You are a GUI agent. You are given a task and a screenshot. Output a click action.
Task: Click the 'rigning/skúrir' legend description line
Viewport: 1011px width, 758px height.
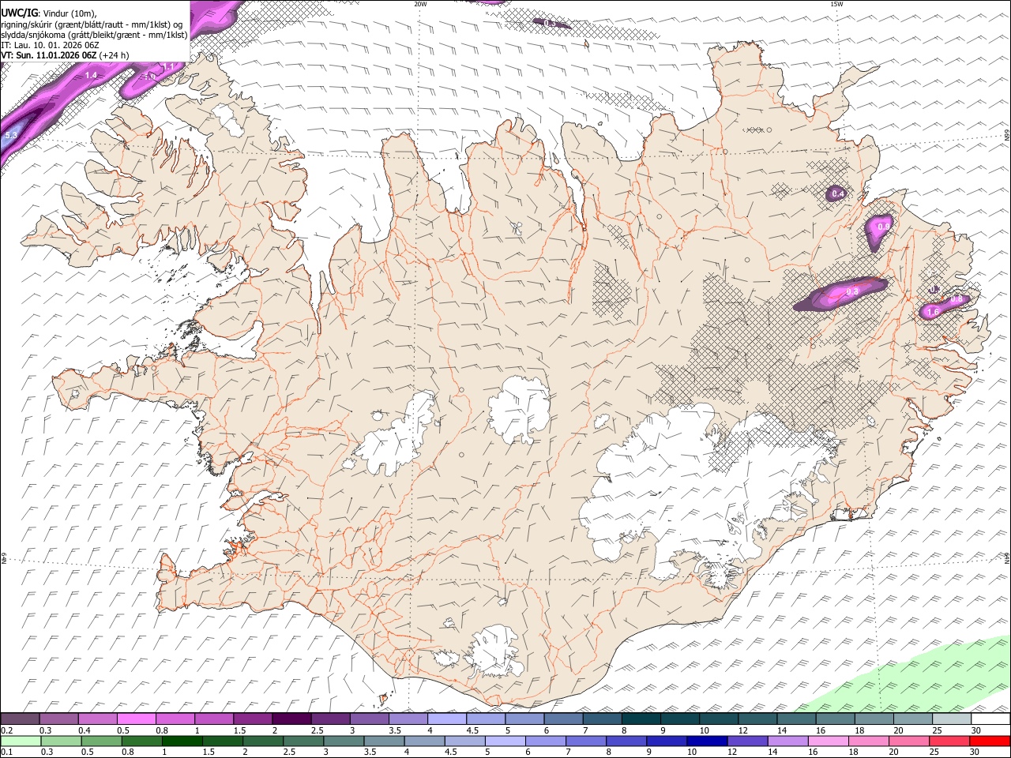coord(92,24)
